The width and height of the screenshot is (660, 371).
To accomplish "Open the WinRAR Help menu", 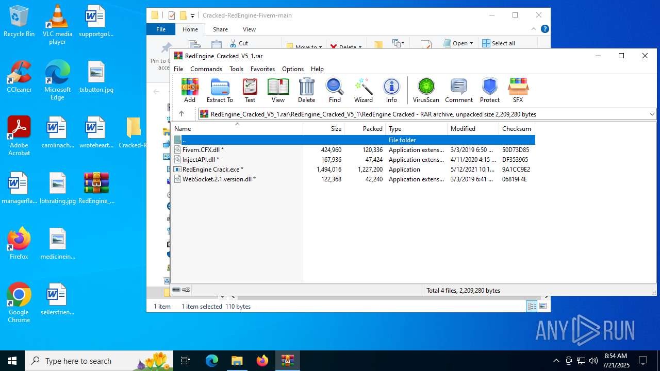I will [x=317, y=69].
